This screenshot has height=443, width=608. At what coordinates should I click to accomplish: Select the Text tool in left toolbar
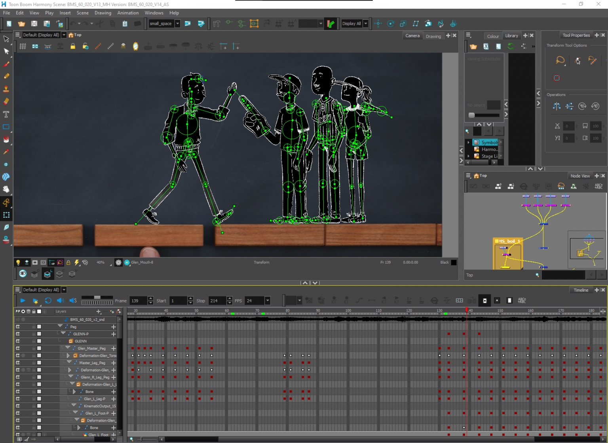tap(6, 114)
